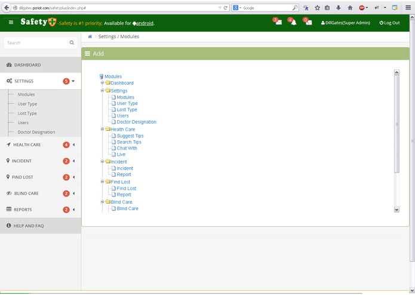Open Users in the sidebar submenu
Viewport: 415px width, 295px height.
23,122
